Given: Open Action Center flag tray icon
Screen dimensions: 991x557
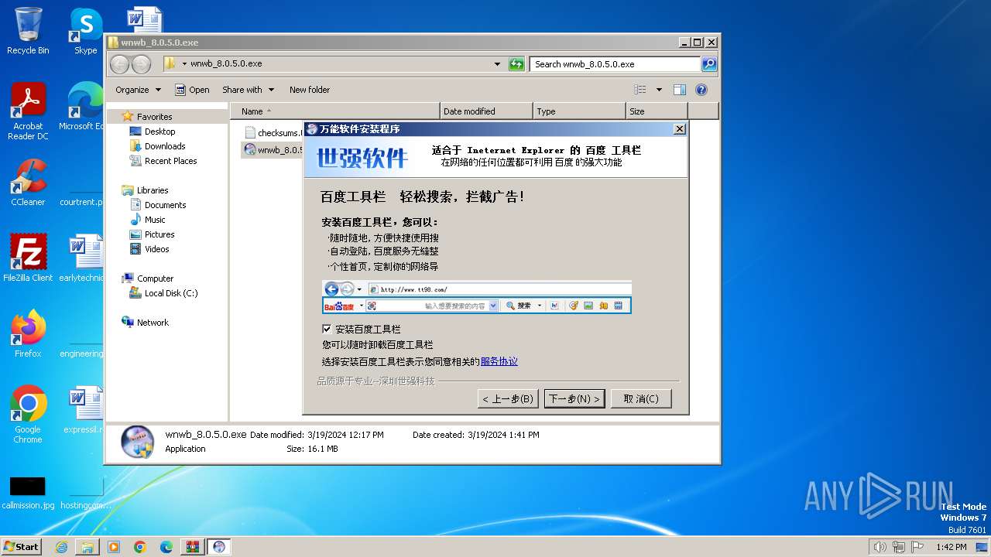Looking at the screenshot, I should tap(917, 547).
